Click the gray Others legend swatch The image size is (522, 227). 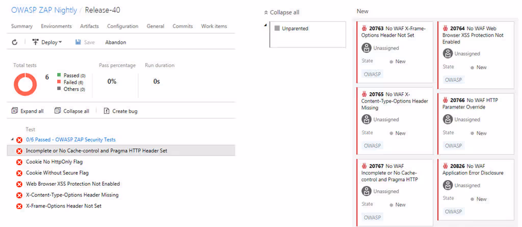pyautogui.click(x=59, y=89)
